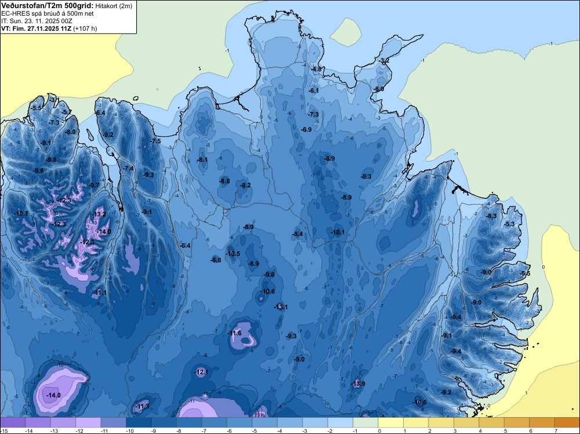580x434 pixels.
Task: Click the -8.8 temperature value on map
Action: pos(216,260)
